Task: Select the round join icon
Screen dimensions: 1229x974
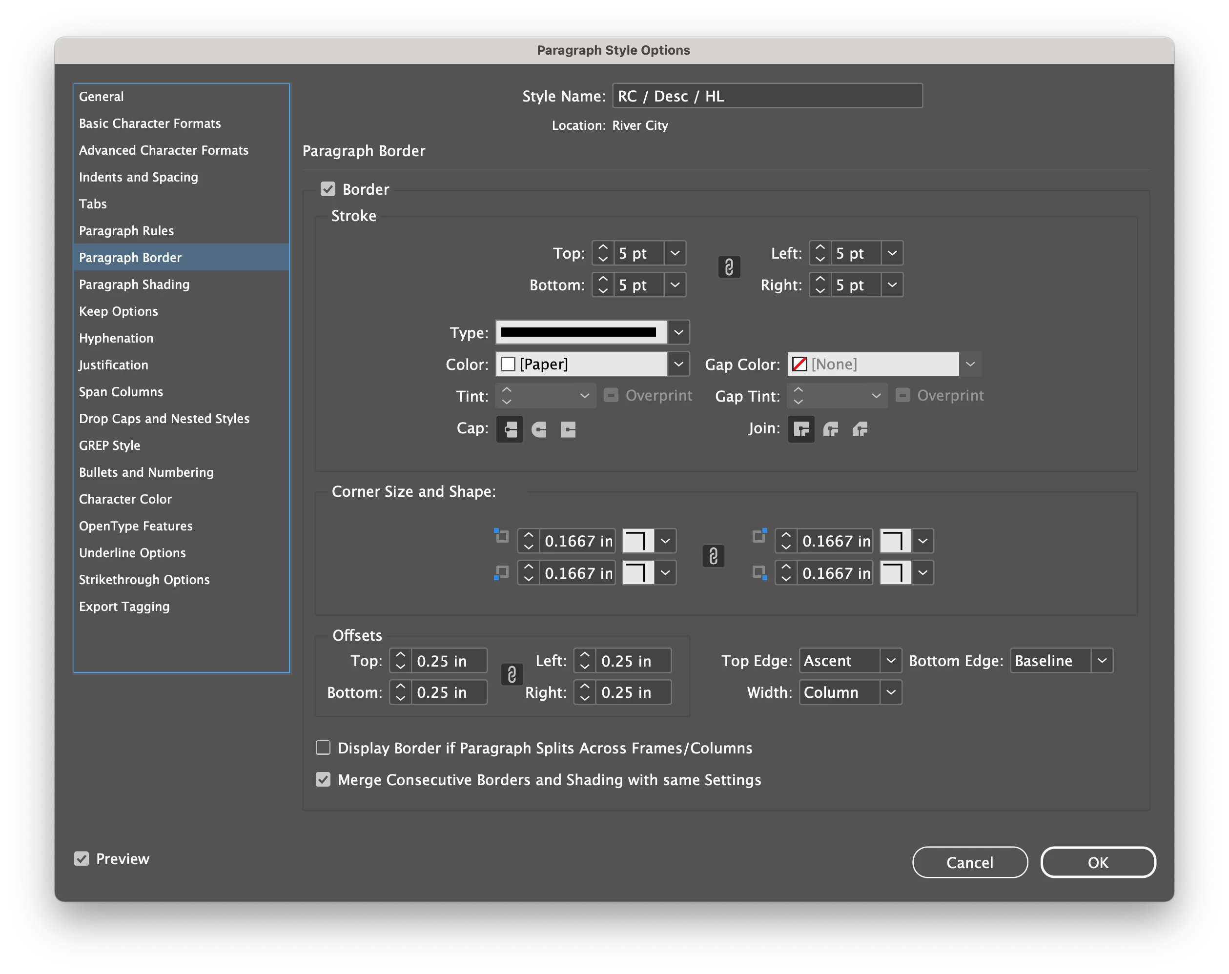Action: click(x=831, y=429)
